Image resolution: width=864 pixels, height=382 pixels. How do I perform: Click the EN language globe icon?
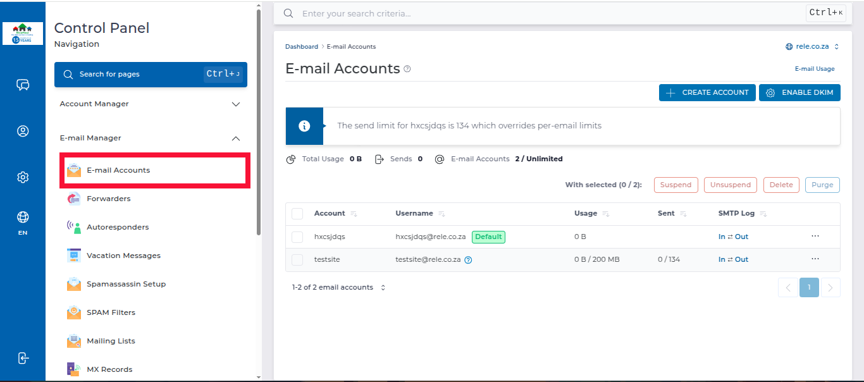tap(23, 220)
